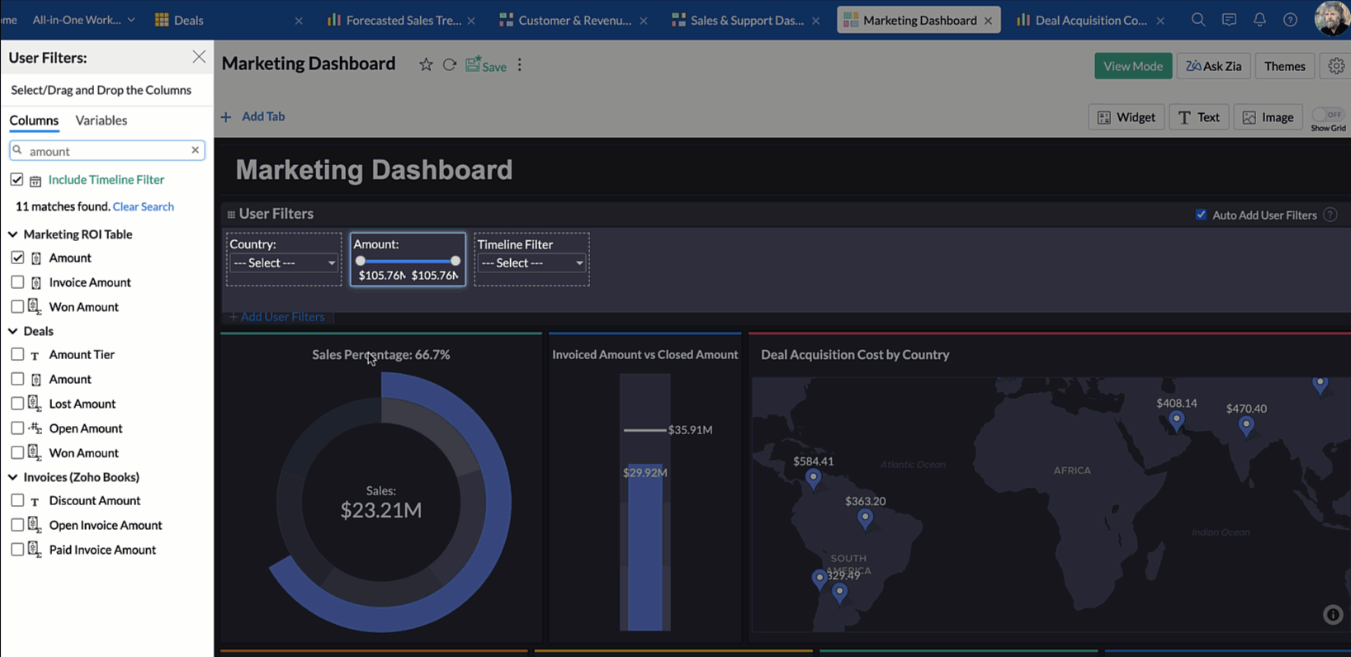
Task: Close the Deal Acquisition Cost tab
Action: [1160, 21]
